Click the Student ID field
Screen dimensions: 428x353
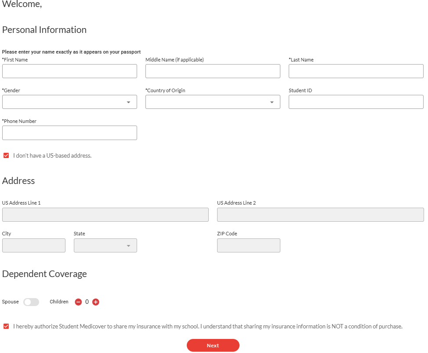356,102
